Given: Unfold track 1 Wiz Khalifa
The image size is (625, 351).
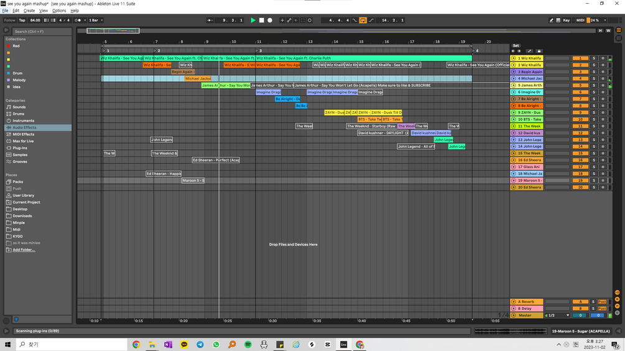Looking at the screenshot, I should tap(514, 58).
